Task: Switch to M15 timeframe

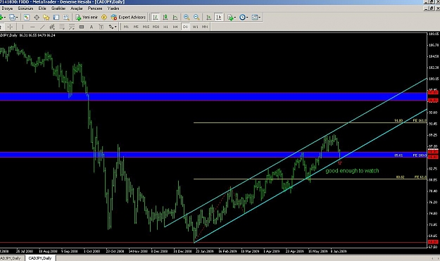Action: [x=146, y=27]
